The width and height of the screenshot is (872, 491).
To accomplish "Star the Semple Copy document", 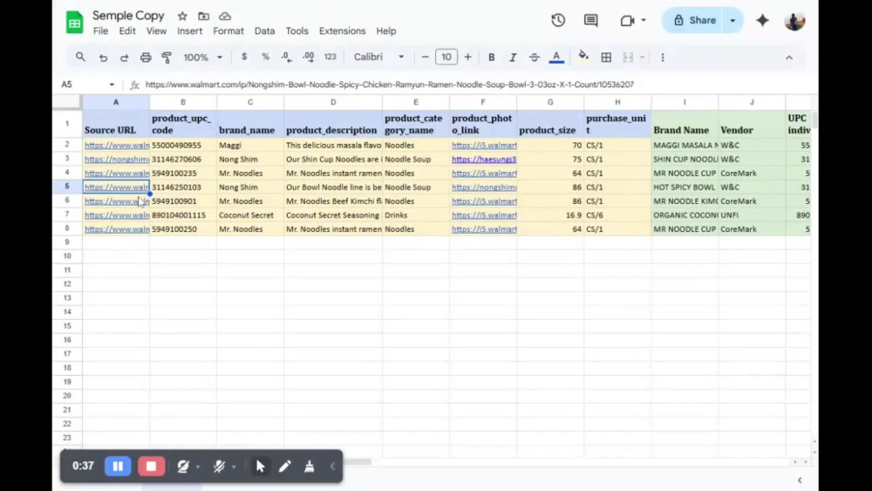I will pos(182,16).
